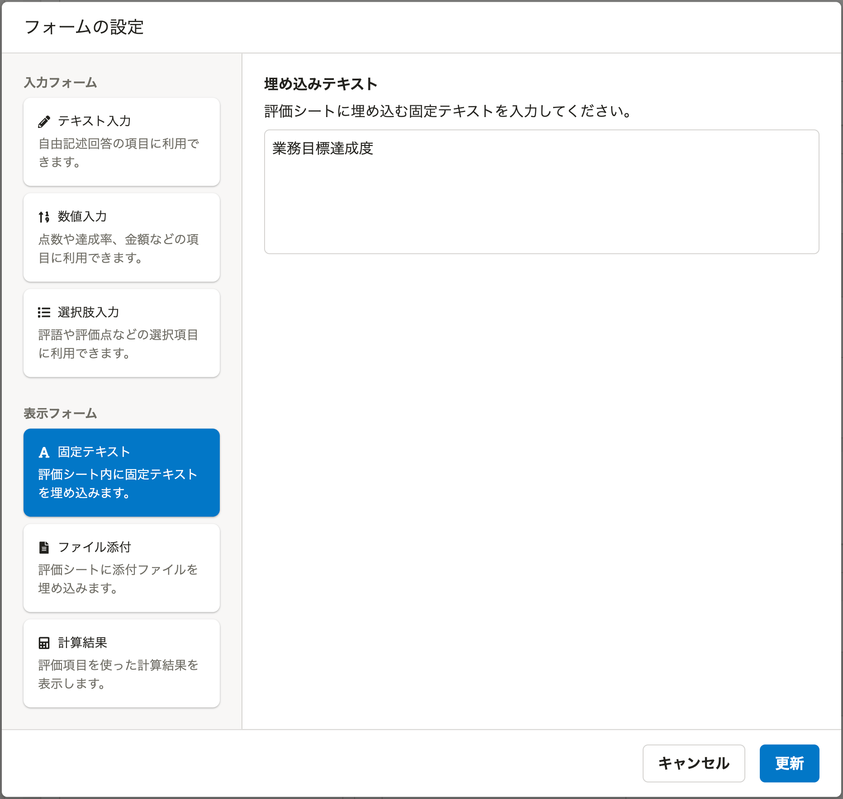Screen dimensions: 843x799
Task: Click the フォームの設定 dialog title
Action: tap(84, 27)
